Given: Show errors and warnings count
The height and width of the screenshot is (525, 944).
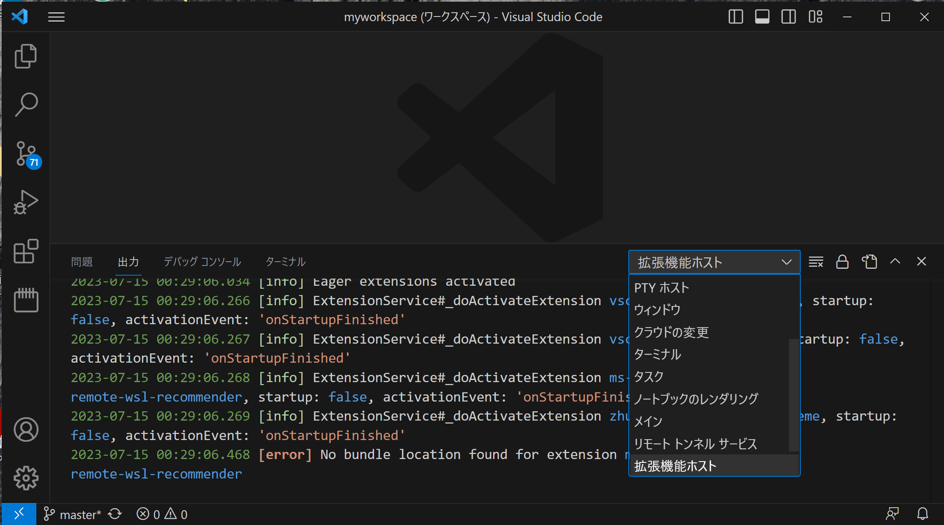Looking at the screenshot, I should point(162,514).
